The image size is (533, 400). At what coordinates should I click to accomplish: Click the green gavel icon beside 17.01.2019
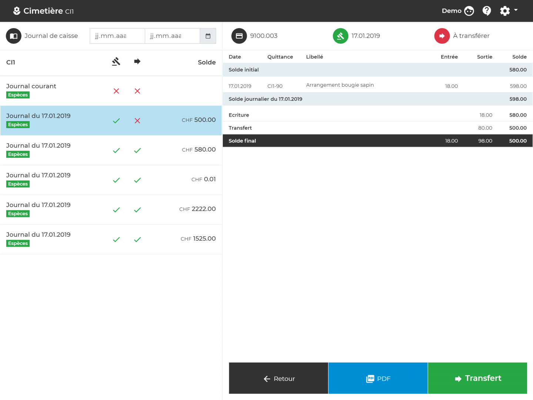point(341,36)
